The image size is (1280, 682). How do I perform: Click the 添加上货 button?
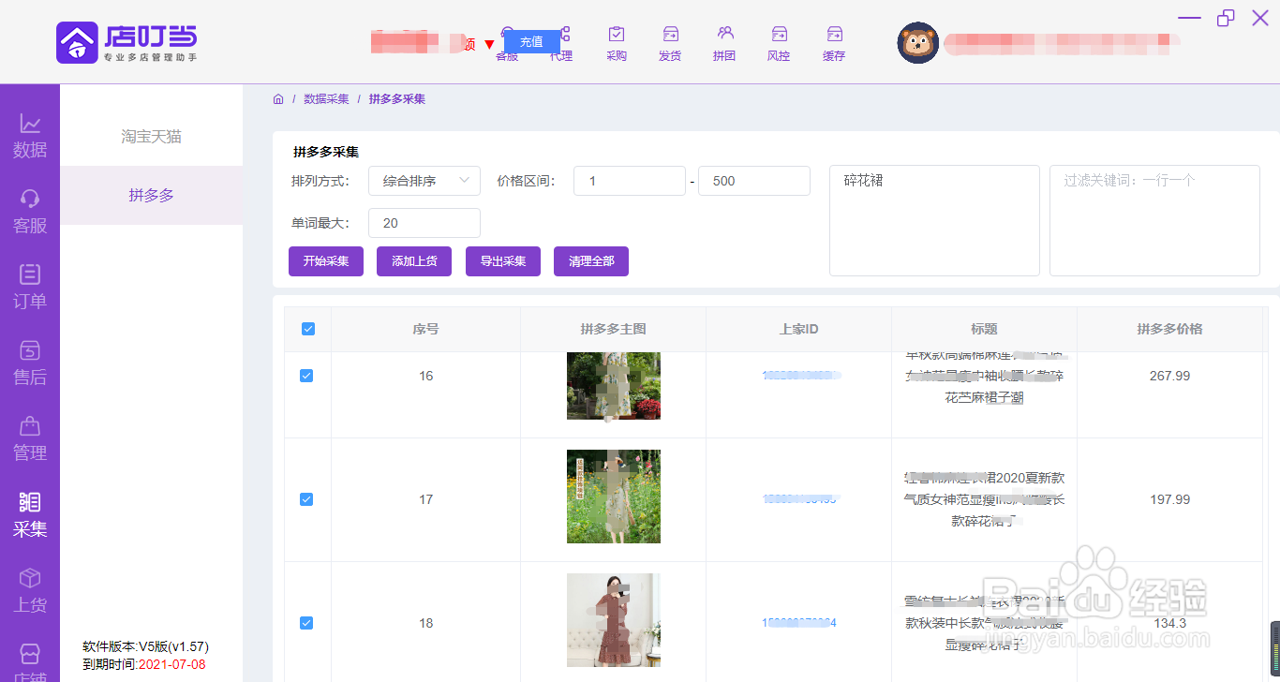coord(414,261)
